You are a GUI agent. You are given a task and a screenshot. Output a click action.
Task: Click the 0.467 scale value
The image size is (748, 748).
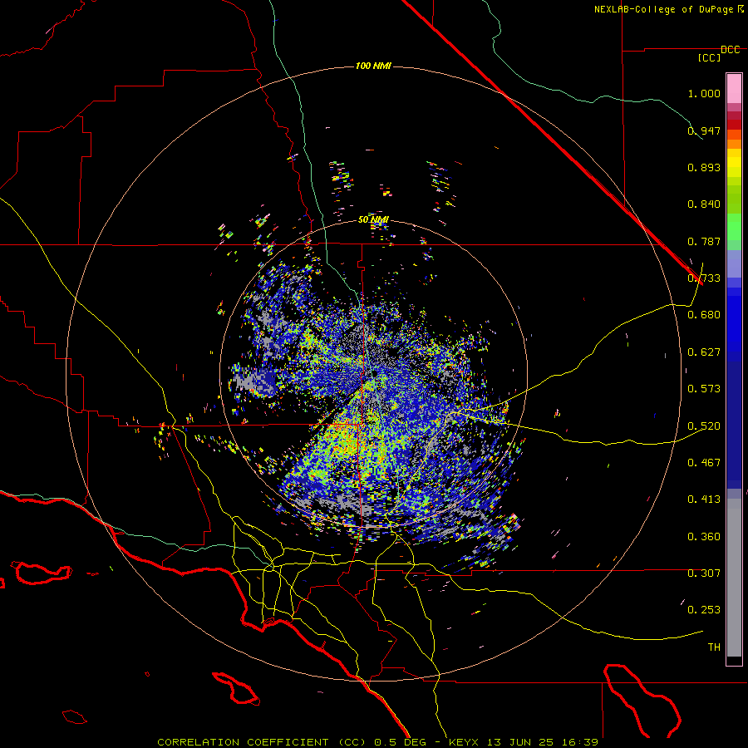pyautogui.click(x=704, y=463)
